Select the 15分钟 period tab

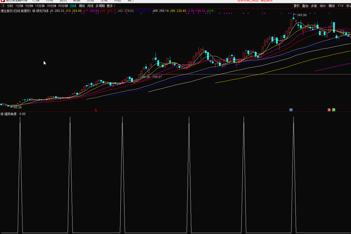click(x=40, y=6)
